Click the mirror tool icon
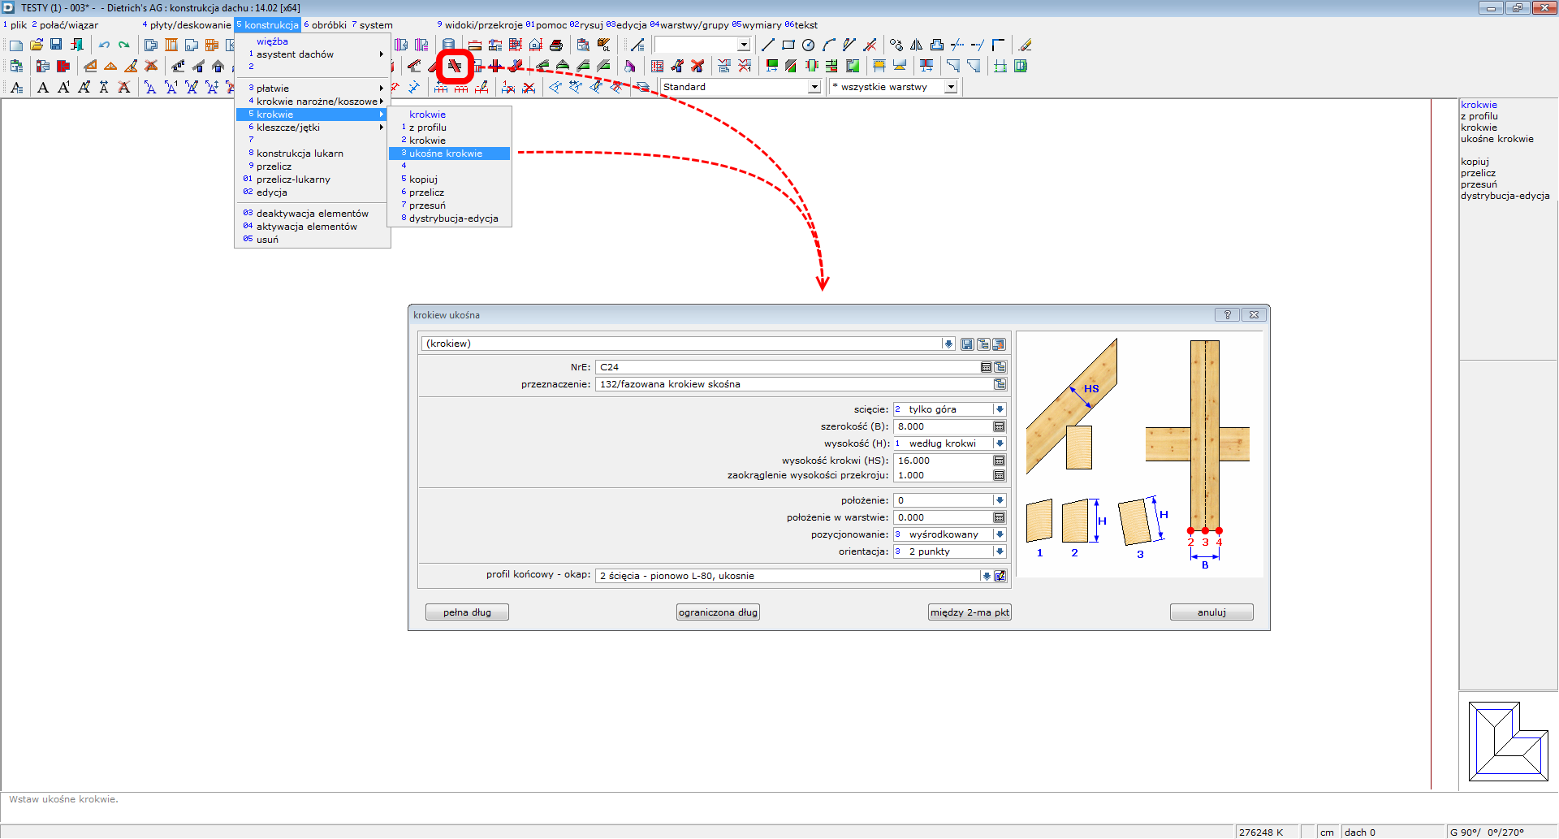This screenshot has height=839, width=1559. click(x=916, y=45)
